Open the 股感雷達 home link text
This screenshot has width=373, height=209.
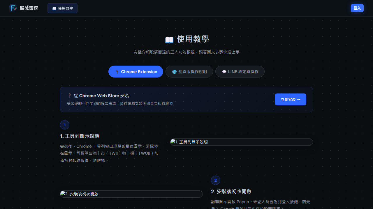coord(29,8)
